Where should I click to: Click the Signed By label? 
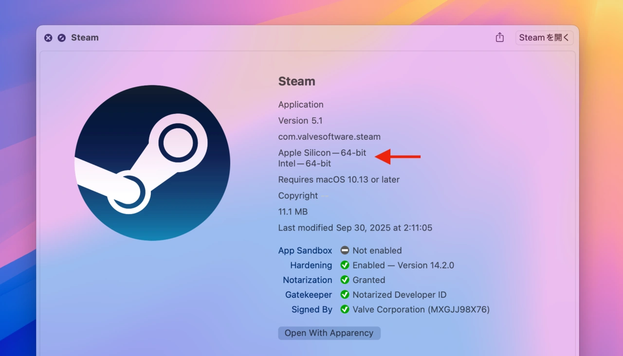pyautogui.click(x=311, y=309)
